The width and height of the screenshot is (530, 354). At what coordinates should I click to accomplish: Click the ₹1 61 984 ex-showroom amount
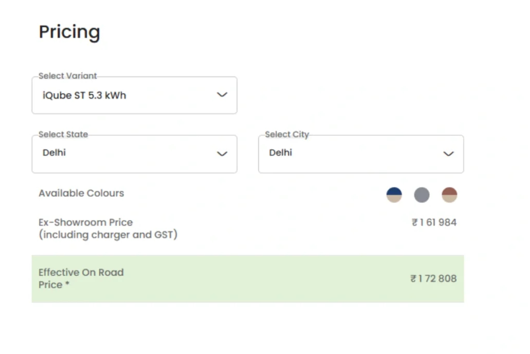[434, 222]
